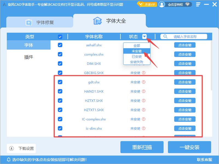The width and height of the screenshot is (219, 164).
Task: Select 插件 type in sidebar
Action: pyautogui.click(x=29, y=57)
